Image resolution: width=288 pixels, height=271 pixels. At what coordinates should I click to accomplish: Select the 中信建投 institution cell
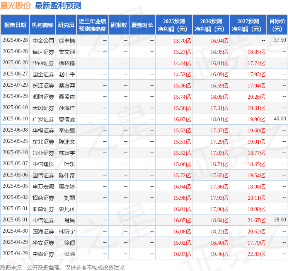43,164
